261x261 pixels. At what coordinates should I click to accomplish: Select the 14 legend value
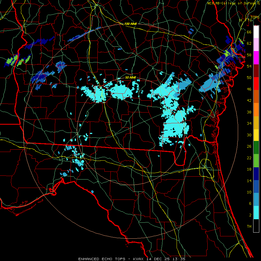tap(249, 181)
